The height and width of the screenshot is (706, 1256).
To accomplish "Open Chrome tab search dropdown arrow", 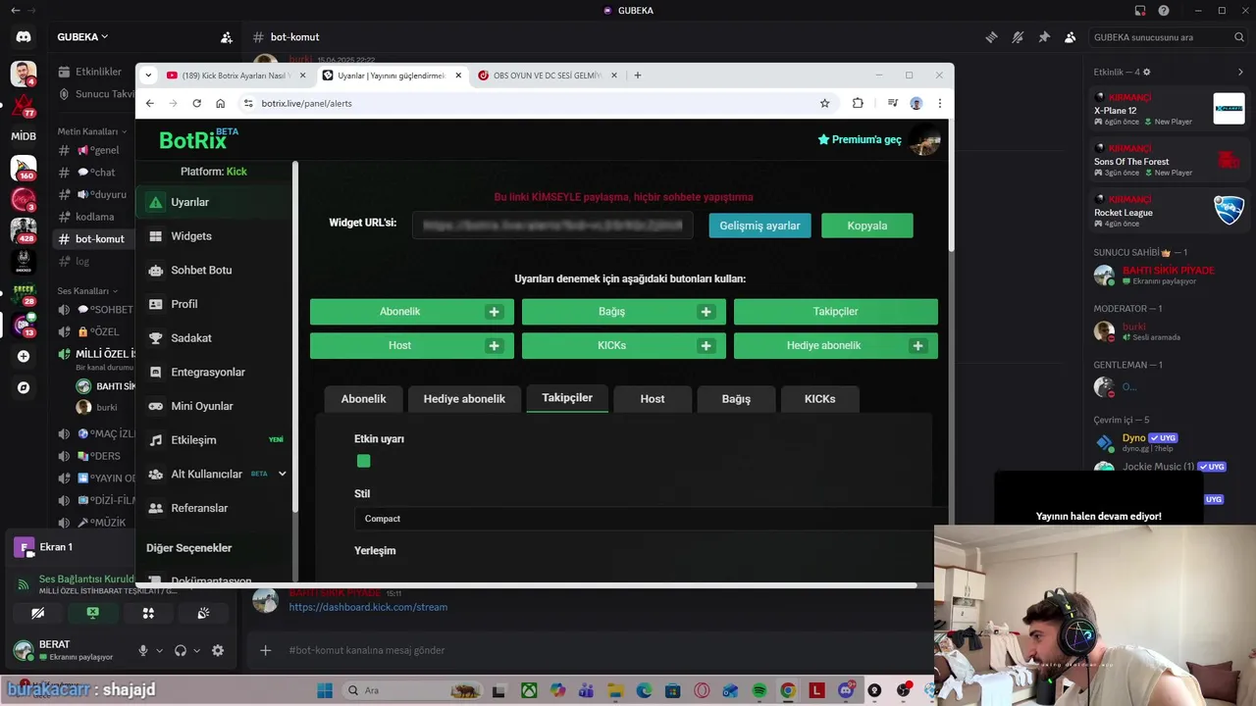I will pos(148,76).
